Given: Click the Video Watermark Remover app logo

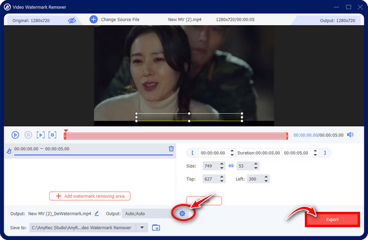Looking at the screenshot, I should tap(7, 7).
